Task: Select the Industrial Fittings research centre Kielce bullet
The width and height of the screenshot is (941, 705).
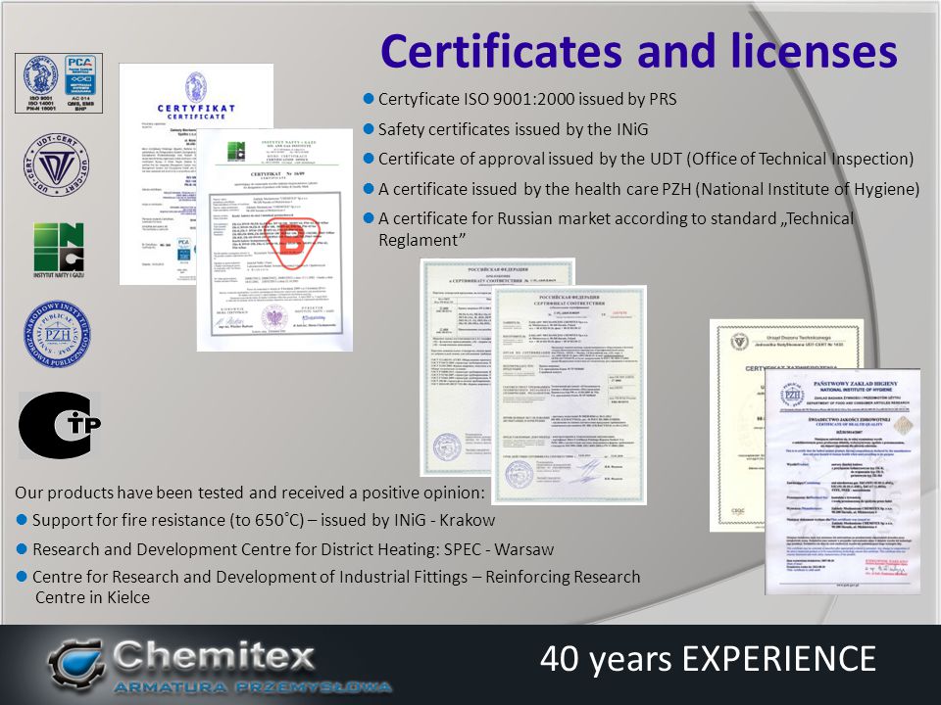Action: [336, 587]
